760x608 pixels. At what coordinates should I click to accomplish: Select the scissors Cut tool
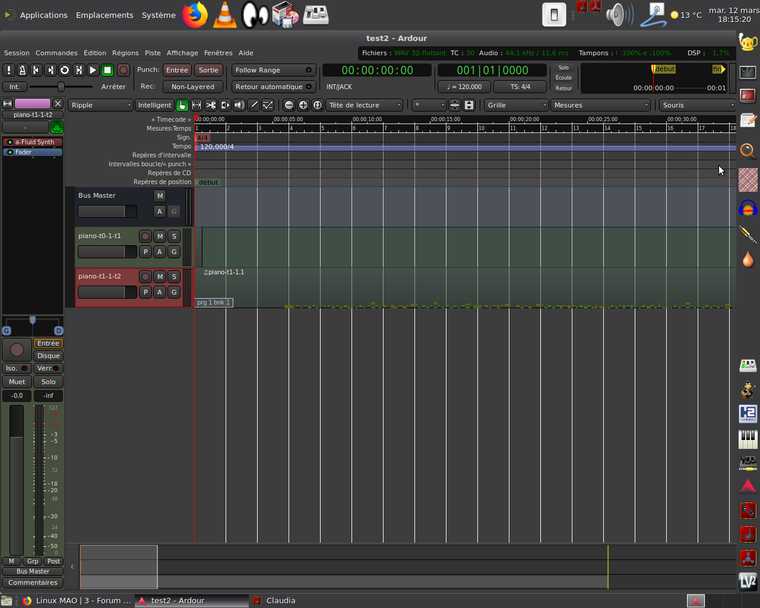click(x=211, y=105)
